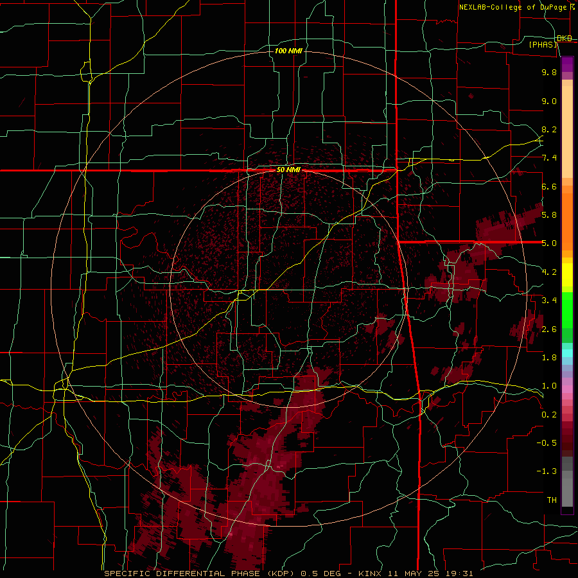Click the 100 NMI range ring label
The height and width of the screenshot is (578, 578).
[288, 51]
